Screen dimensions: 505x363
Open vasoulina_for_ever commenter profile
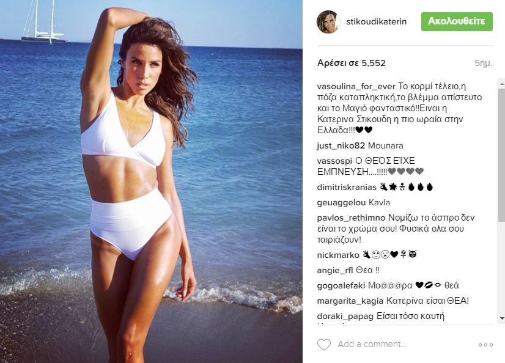click(356, 87)
